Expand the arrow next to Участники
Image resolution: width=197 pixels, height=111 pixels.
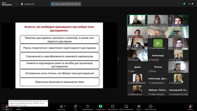[x=68, y=106]
